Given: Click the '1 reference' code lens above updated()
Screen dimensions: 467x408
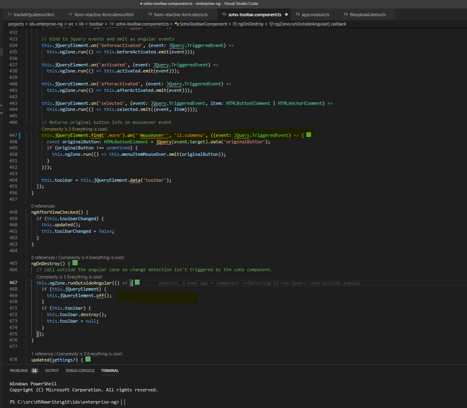Looking at the screenshot, I should coord(42,354).
